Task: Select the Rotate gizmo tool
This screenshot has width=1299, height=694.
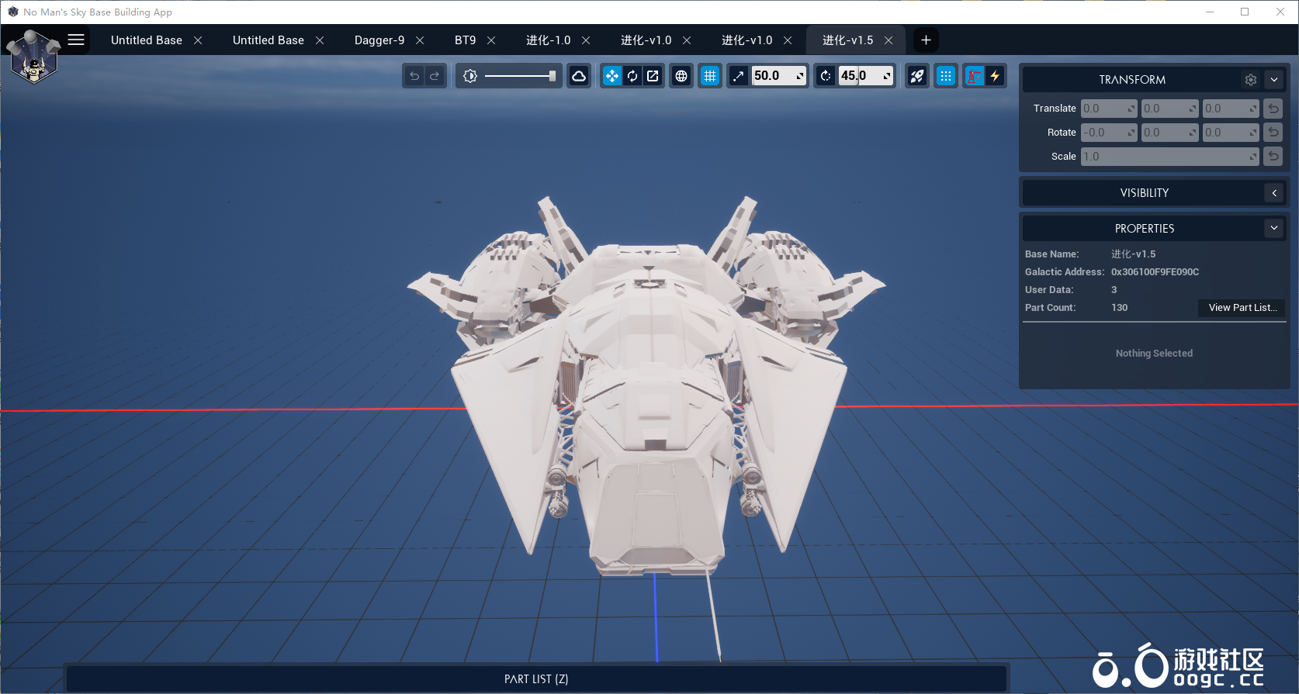Action: [632, 76]
